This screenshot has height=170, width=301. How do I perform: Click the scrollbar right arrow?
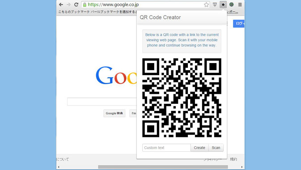click(x=242, y=167)
